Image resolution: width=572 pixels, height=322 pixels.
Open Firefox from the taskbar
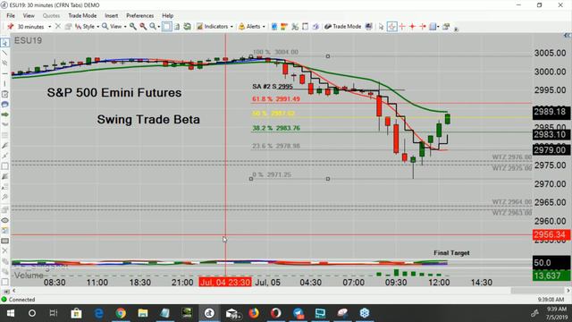(x=254, y=313)
